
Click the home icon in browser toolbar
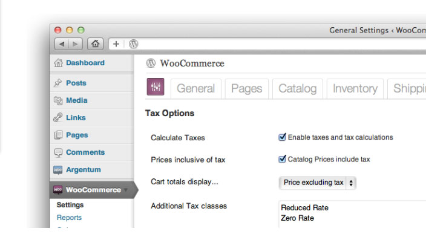coord(94,44)
